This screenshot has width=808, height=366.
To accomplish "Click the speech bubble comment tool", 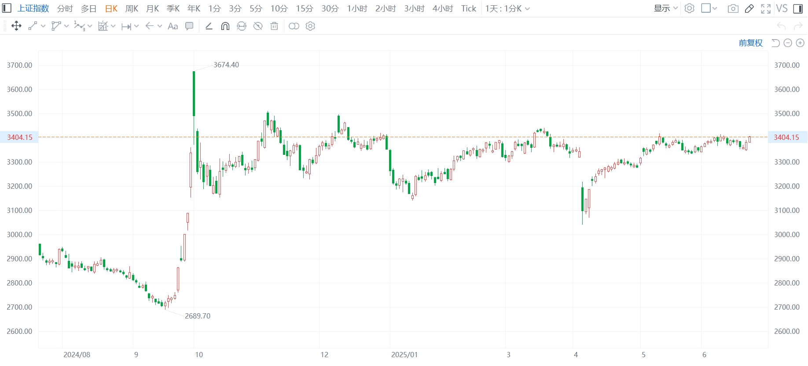I will click(189, 26).
